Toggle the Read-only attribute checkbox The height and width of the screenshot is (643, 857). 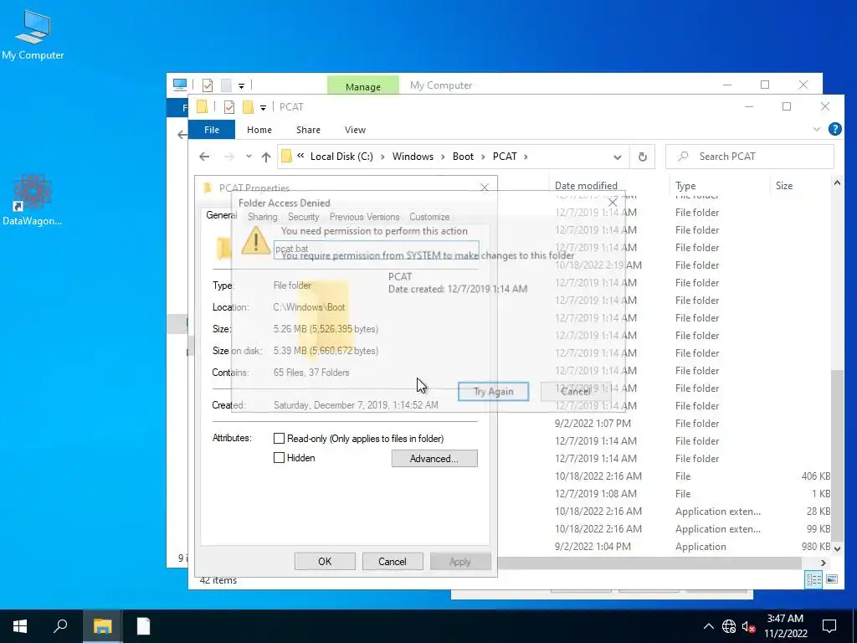tap(279, 439)
